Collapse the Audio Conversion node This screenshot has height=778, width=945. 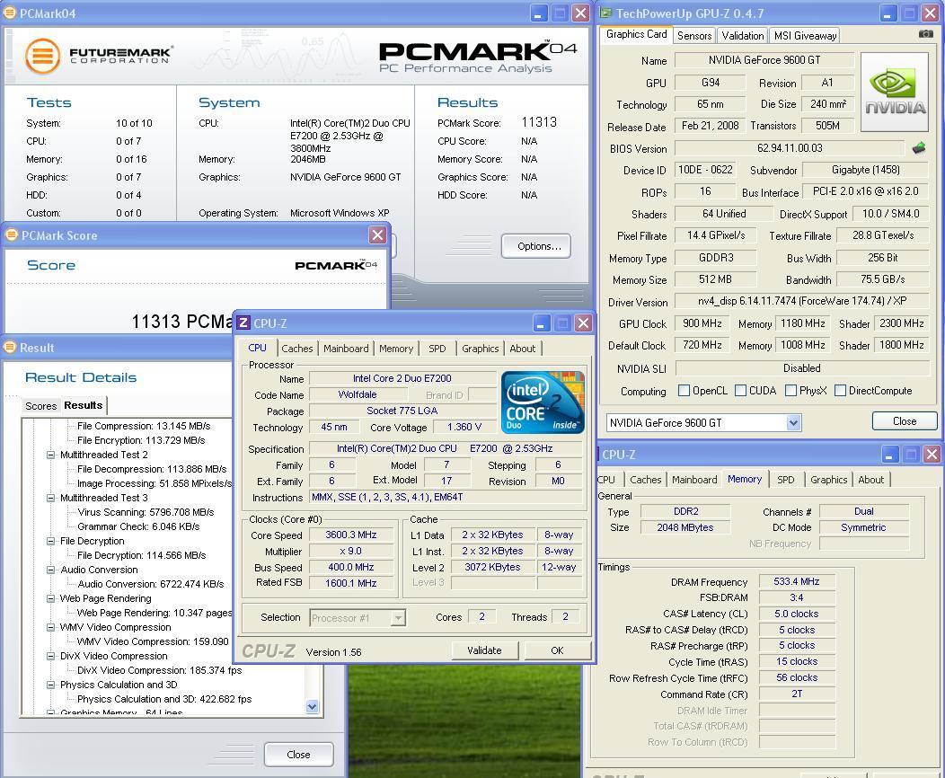pos(51,570)
